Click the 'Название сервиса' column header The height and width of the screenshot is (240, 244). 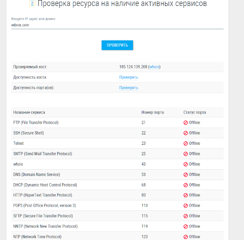pyautogui.click(x=29, y=112)
